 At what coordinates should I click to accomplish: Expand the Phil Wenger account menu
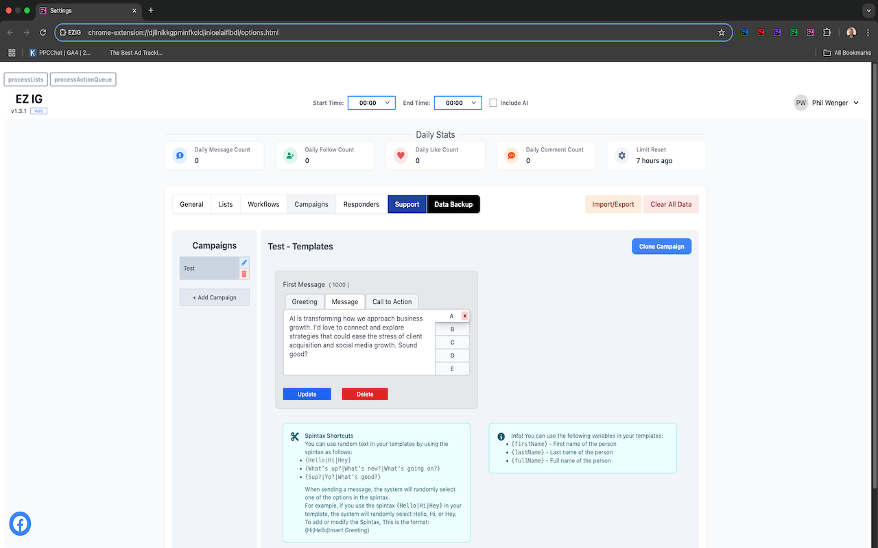click(x=855, y=103)
